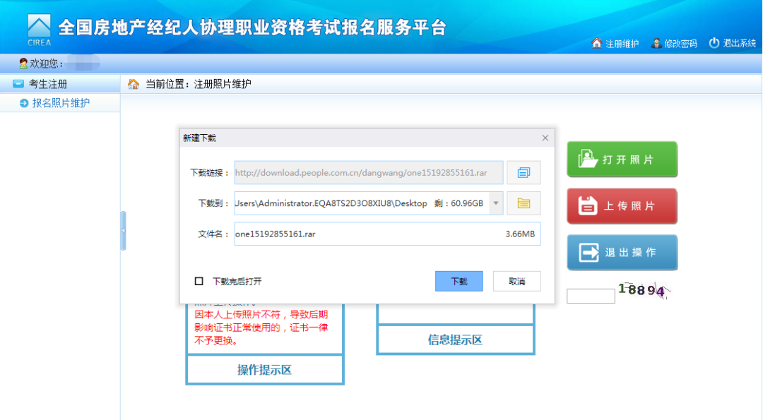This screenshot has width=763, height=420.
Task: Expand the 考生注册 sidebar section
Action: (48, 84)
